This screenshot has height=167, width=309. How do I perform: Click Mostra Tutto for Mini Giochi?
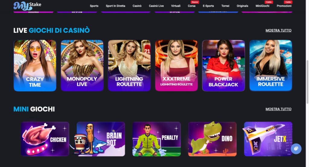[279, 109]
